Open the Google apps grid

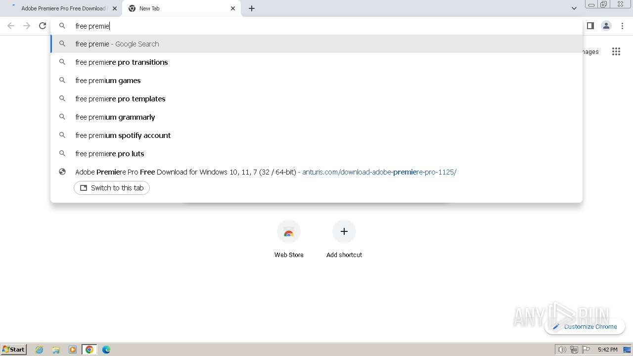click(x=616, y=51)
